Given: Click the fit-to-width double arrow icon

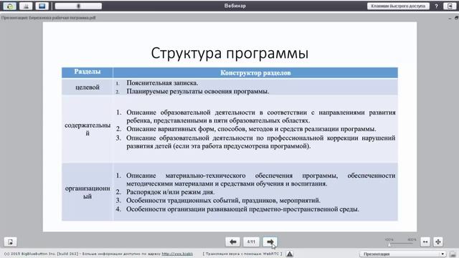Looking at the screenshot, I should [x=425, y=242].
